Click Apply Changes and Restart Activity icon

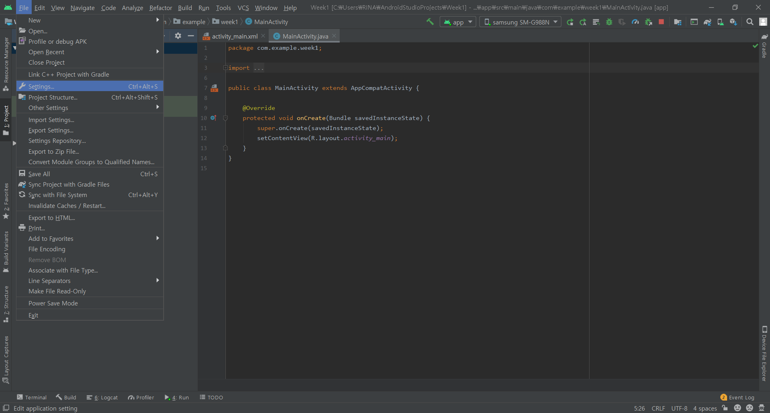click(x=583, y=22)
